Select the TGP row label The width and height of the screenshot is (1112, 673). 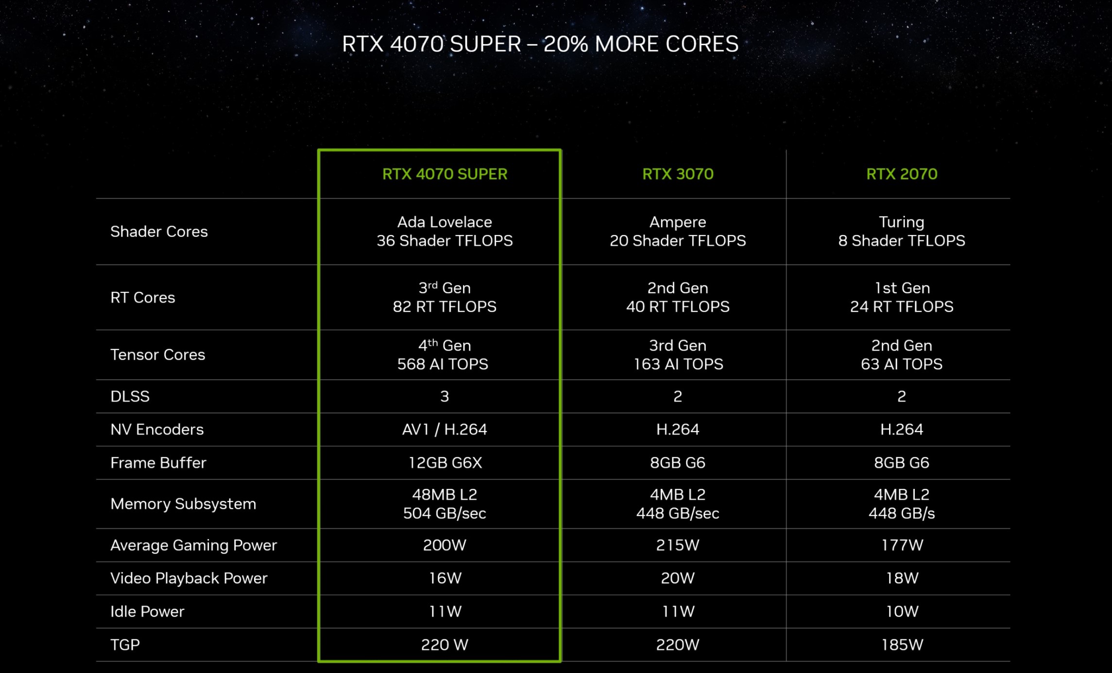[125, 645]
